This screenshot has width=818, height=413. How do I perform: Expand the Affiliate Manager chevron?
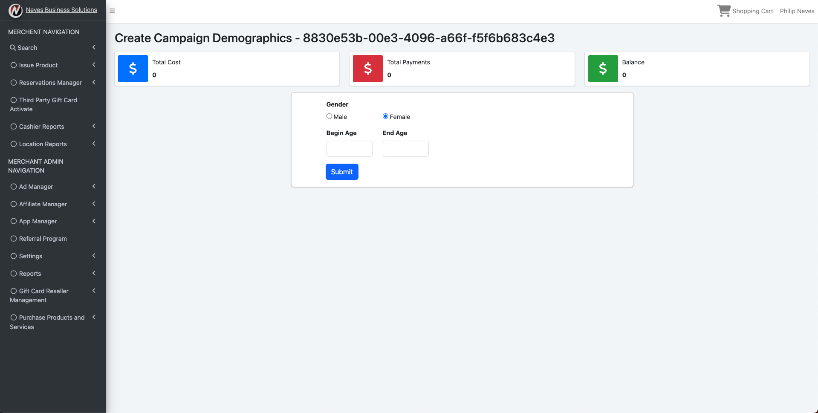point(94,204)
